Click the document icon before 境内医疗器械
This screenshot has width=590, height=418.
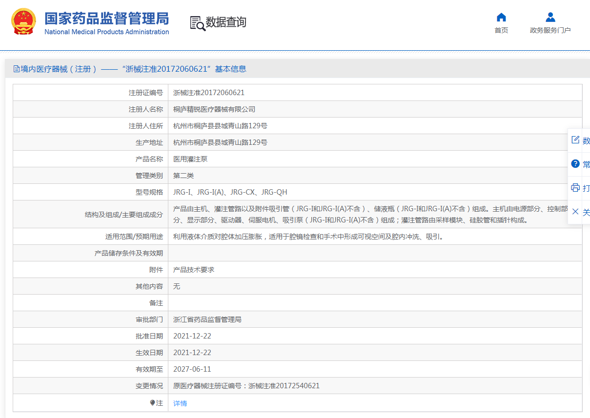coord(17,69)
